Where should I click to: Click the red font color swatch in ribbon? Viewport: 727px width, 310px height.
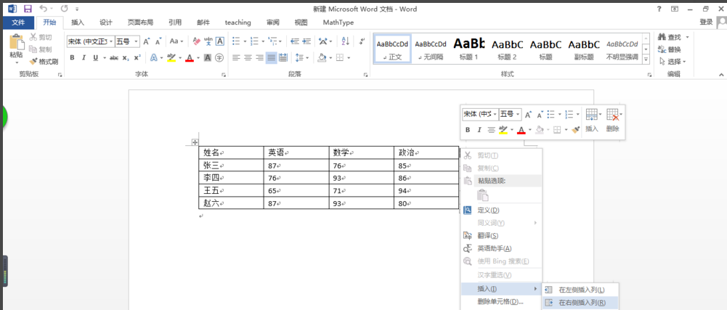pos(189,58)
